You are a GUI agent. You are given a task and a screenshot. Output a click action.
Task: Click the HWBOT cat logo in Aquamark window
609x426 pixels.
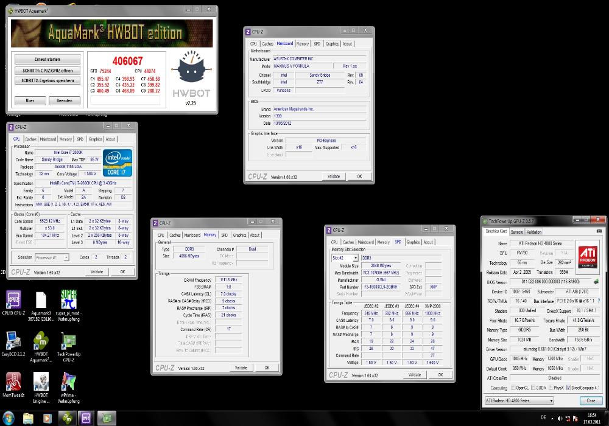point(191,67)
